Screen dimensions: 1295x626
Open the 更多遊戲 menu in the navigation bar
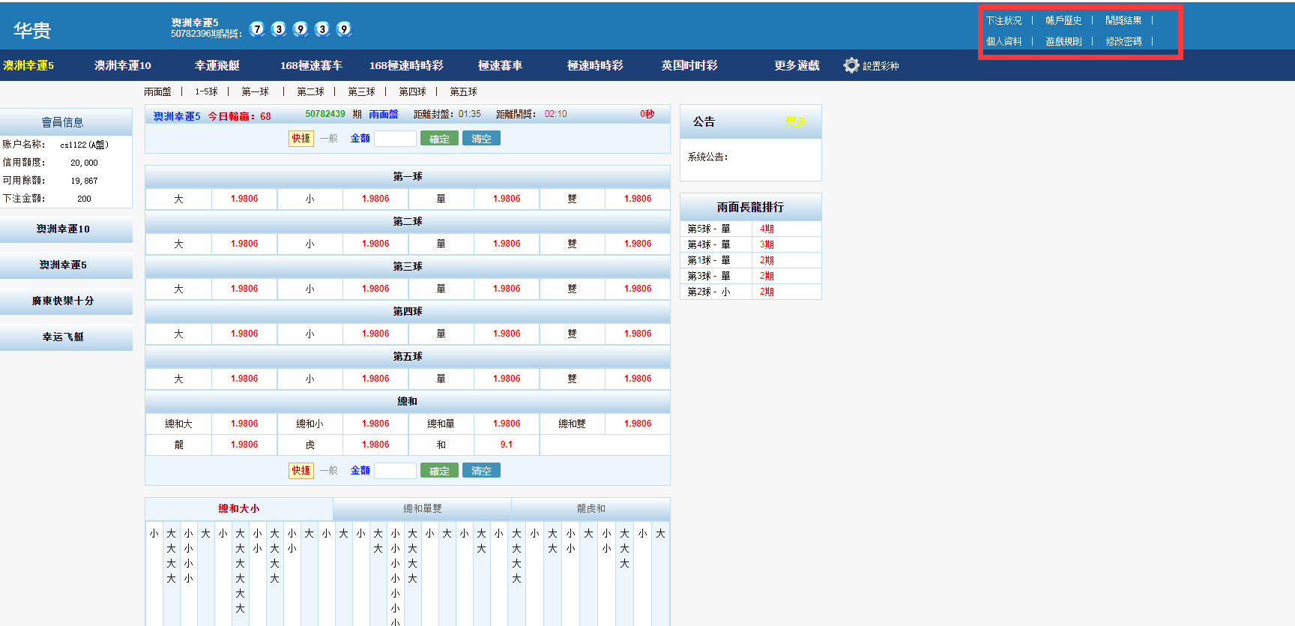click(797, 66)
